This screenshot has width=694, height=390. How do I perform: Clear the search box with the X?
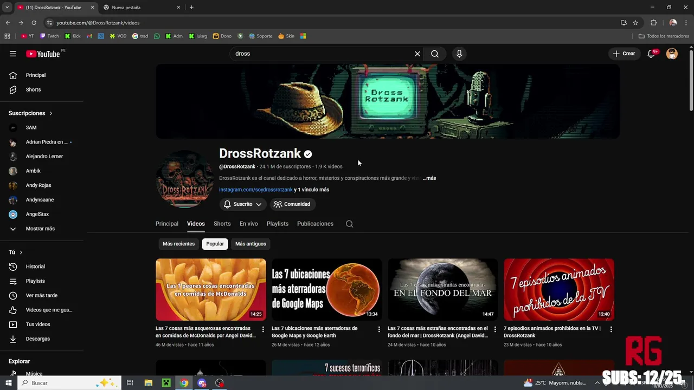(x=417, y=54)
